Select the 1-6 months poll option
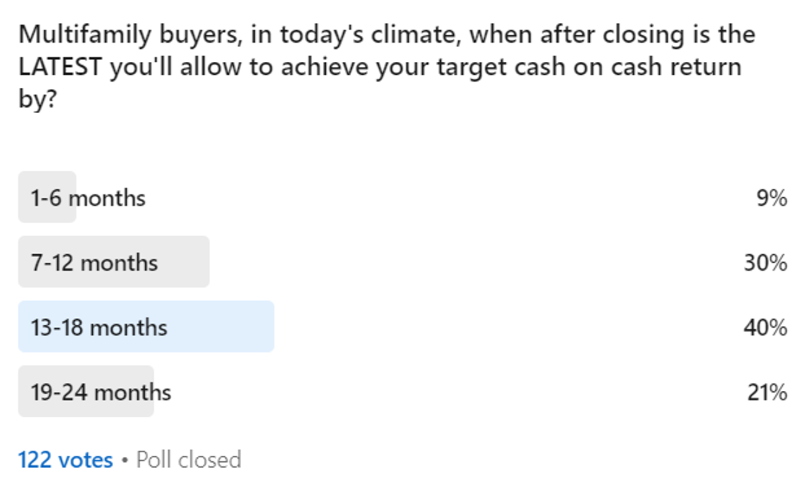This screenshot has height=478, width=805. 88,198
